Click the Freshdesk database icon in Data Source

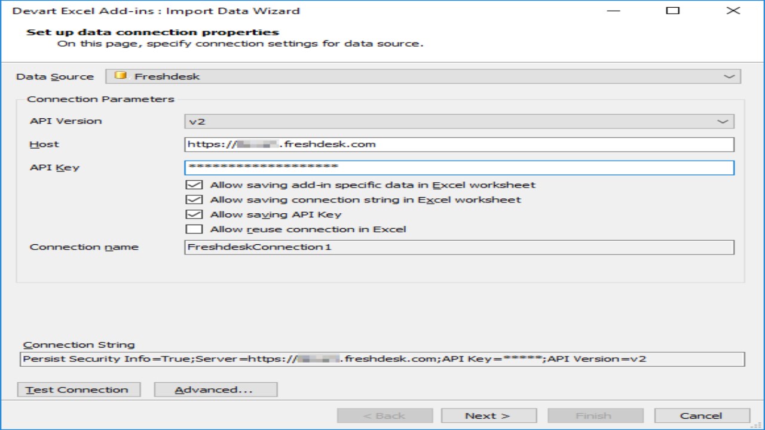pyautogui.click(x=121, y=76)
